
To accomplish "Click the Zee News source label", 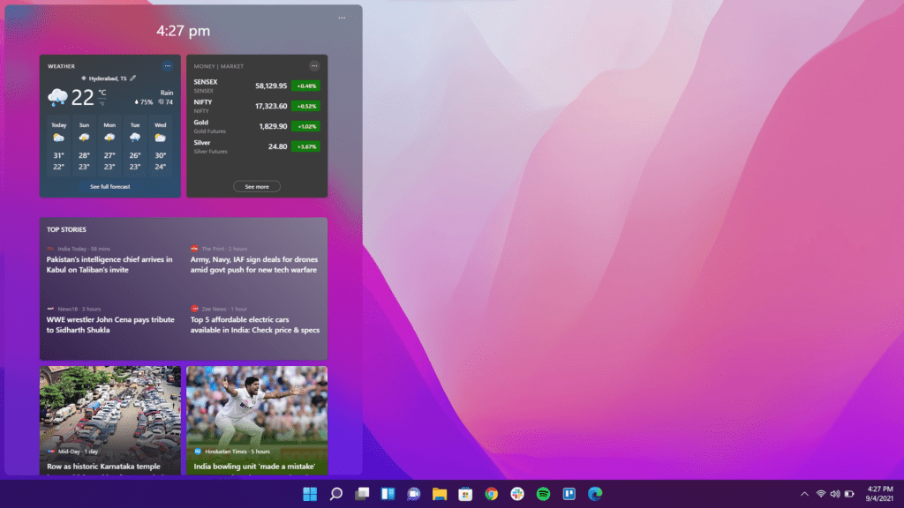I will pos(214,309).
